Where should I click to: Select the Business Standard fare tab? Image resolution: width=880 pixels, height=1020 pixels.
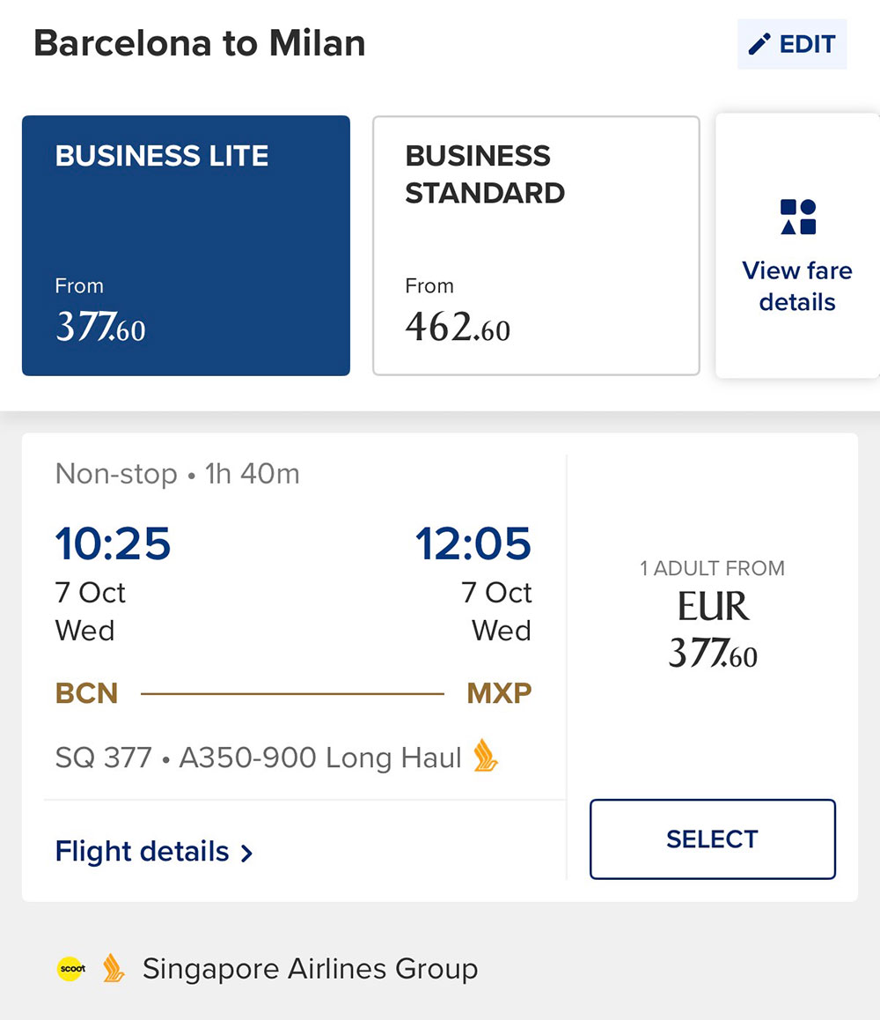(x=536, y=246)
